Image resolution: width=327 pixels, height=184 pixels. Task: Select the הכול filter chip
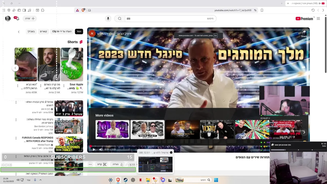pos(79,31)
